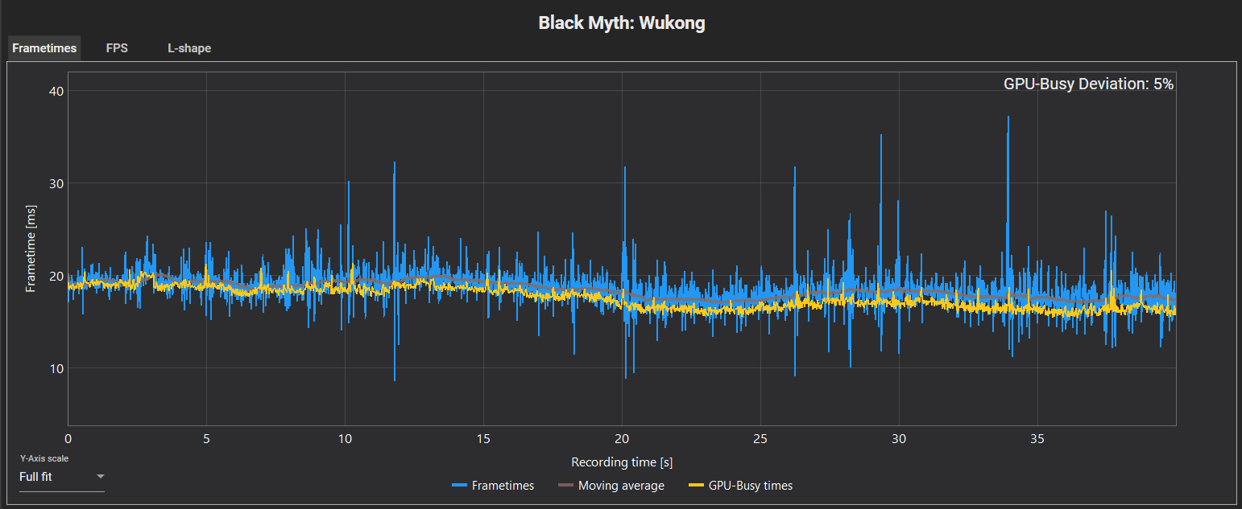Click the yellow GPU-Busy times color swatch

point(696,486)
